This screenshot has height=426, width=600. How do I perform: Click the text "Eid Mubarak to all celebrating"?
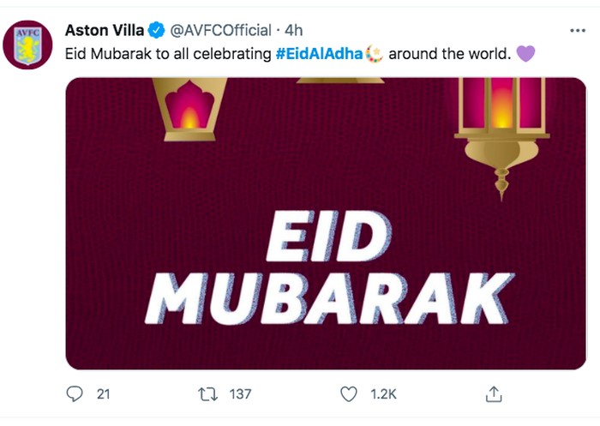coord(168,54)
